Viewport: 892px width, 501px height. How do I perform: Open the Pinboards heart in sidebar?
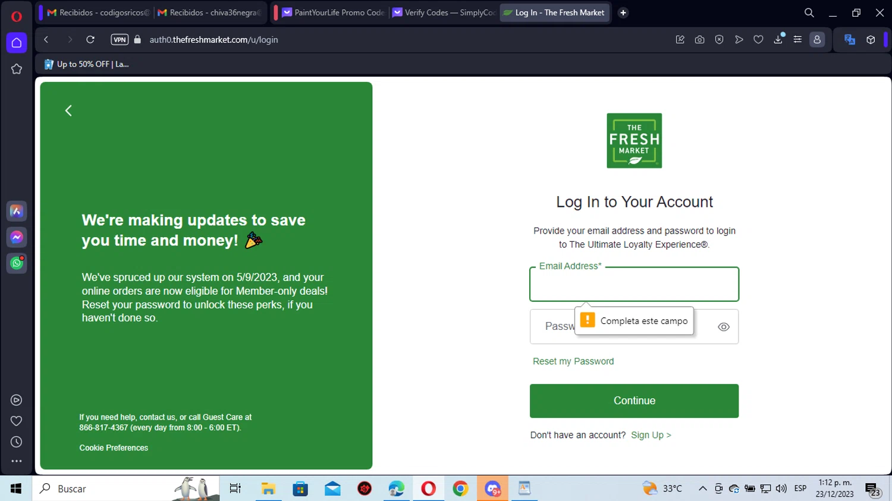[17, 421]
